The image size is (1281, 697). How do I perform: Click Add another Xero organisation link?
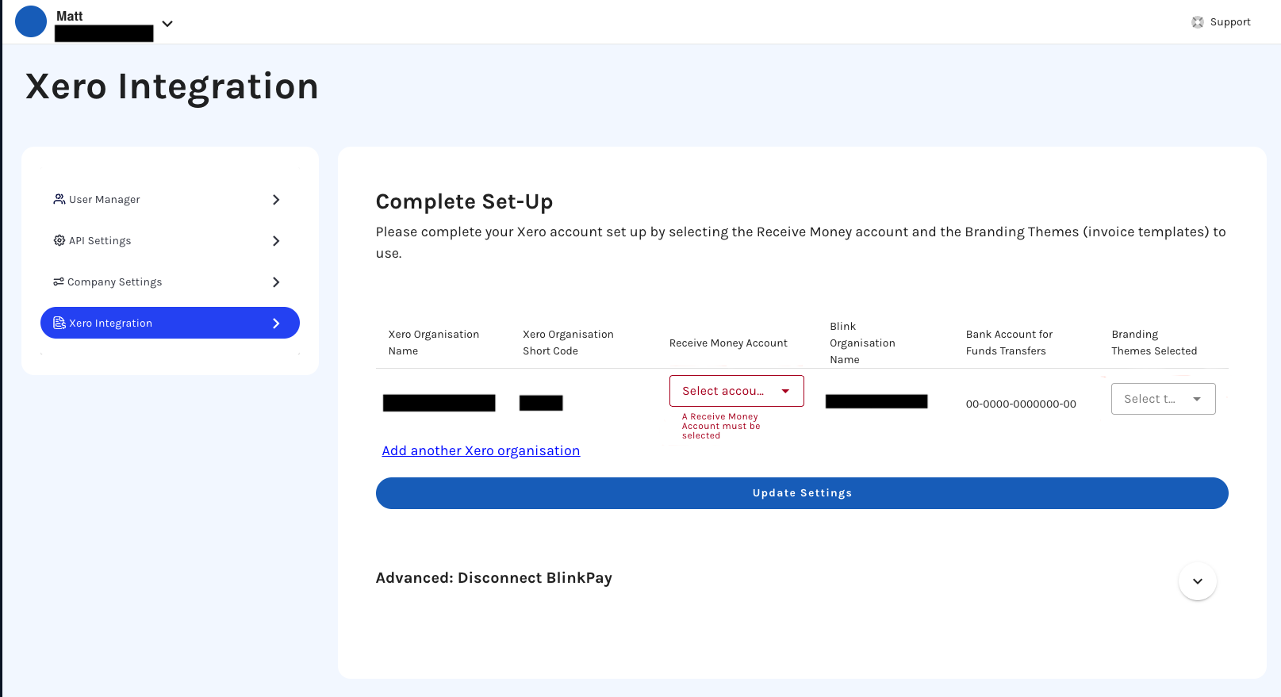(481, 450)
